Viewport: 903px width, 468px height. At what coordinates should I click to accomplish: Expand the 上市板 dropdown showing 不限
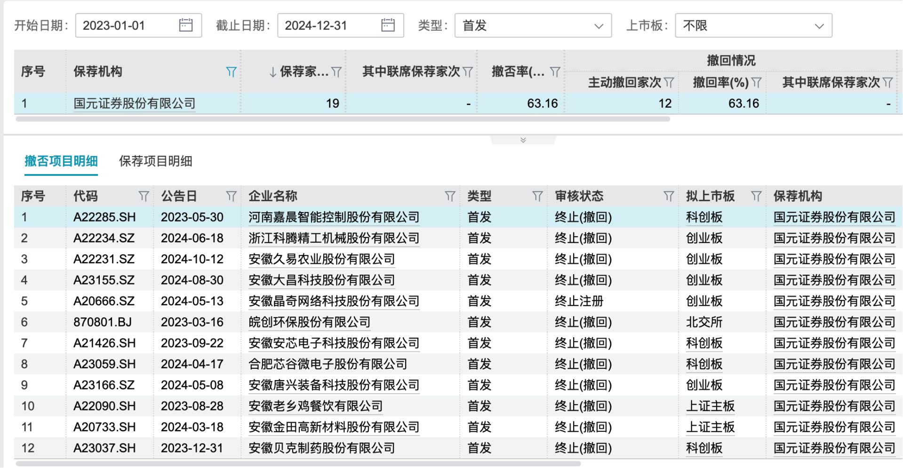point(753,25)
